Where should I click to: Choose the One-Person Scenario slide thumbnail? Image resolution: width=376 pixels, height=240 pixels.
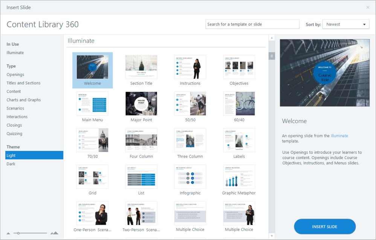click(92, 213)
